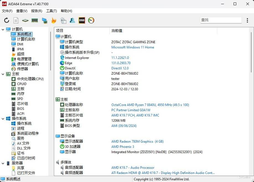Viewport: 254px width, 182px height.
Task: Click the Microsoft Windows 11 Home link
Action: [133, 47]
